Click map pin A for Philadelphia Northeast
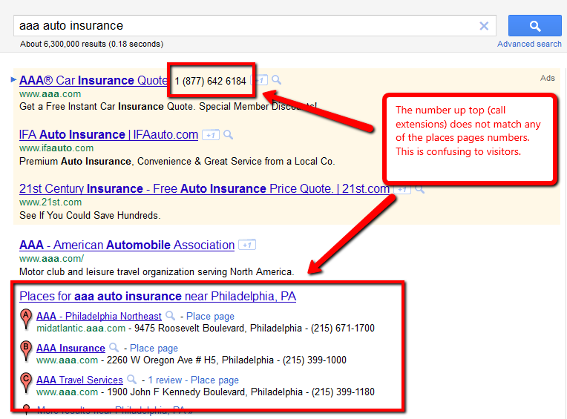 tap(27, 320)
